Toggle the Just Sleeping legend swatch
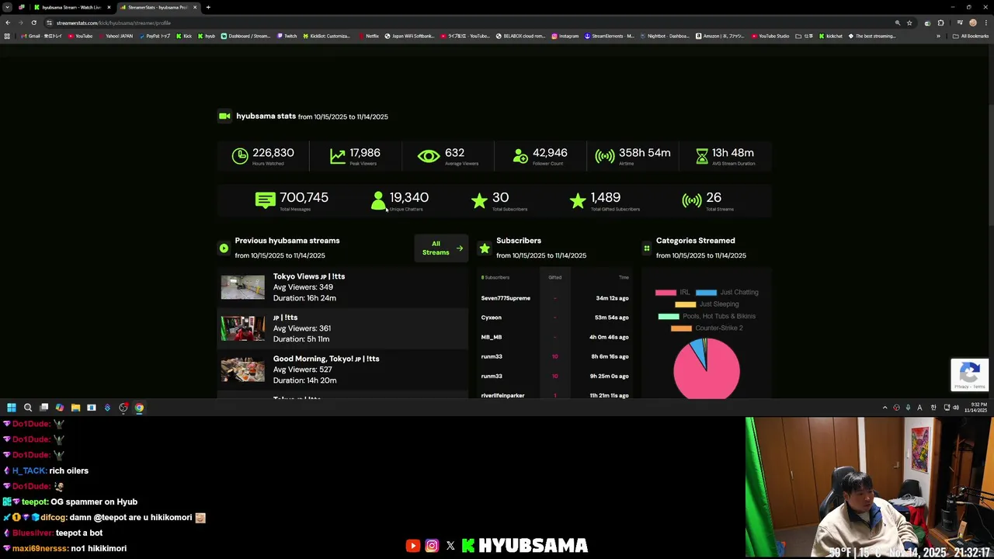Image resolution: width=994 pixels, height=559 pixels. pos(686,304)
